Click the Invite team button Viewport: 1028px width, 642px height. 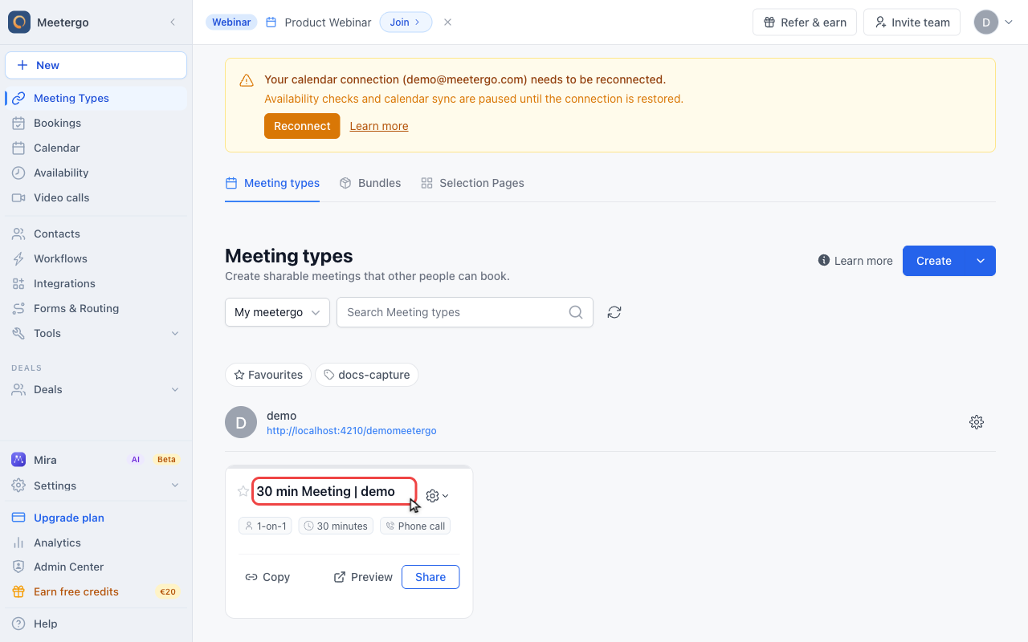point(912,22)
